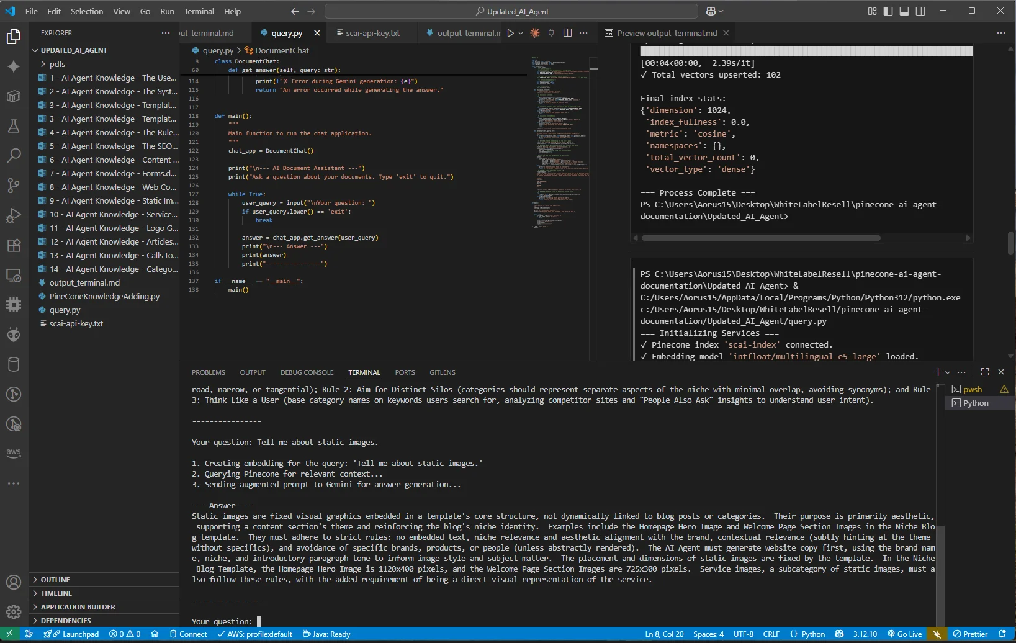This screenshot has height=643, width=1016.
Task: Toggle the Panel visibility layout button
Action: point(904,11)
